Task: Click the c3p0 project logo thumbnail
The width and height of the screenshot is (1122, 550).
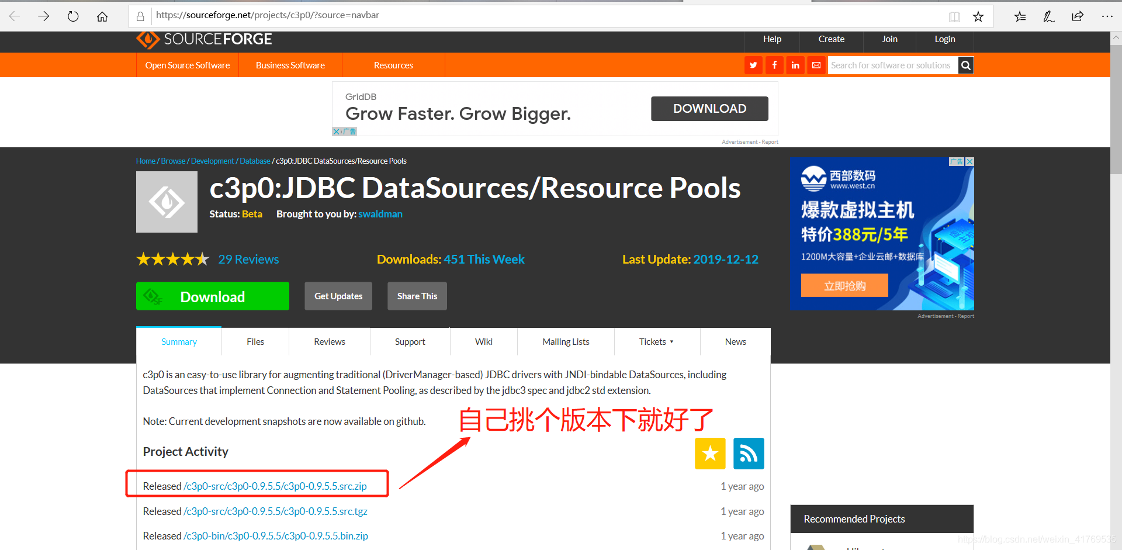Action: tap(167, 202)
